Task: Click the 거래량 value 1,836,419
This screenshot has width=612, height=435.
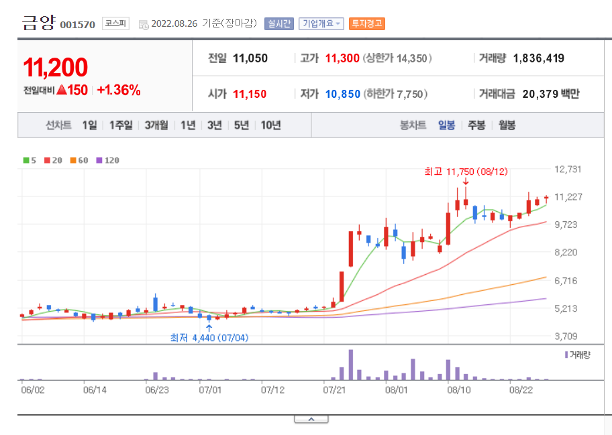Action: tap(539, 58)
